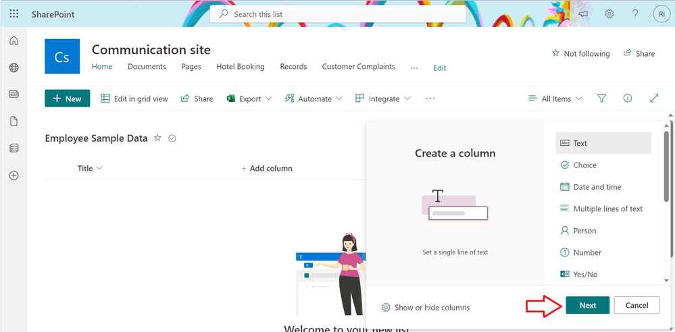Open the filter pane funnel icon

point(602,99)
